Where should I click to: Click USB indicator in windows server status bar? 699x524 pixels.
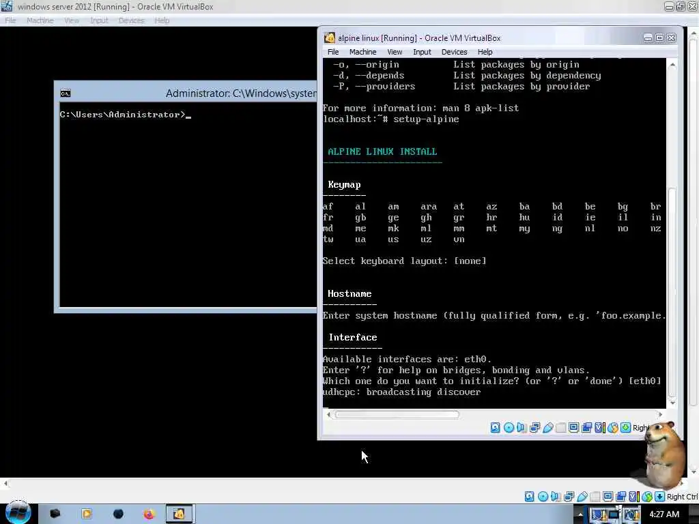[582, 497]
